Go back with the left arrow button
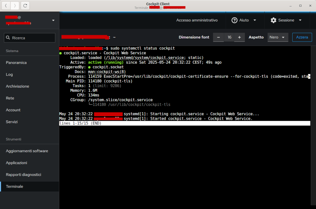The width and height of the screenshot is (316, 209). pos(6,6)
